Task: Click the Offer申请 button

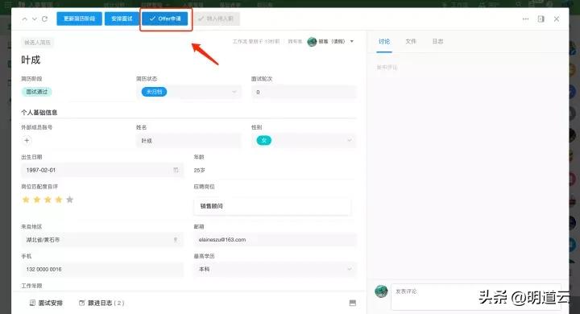Action: point(165,19)
